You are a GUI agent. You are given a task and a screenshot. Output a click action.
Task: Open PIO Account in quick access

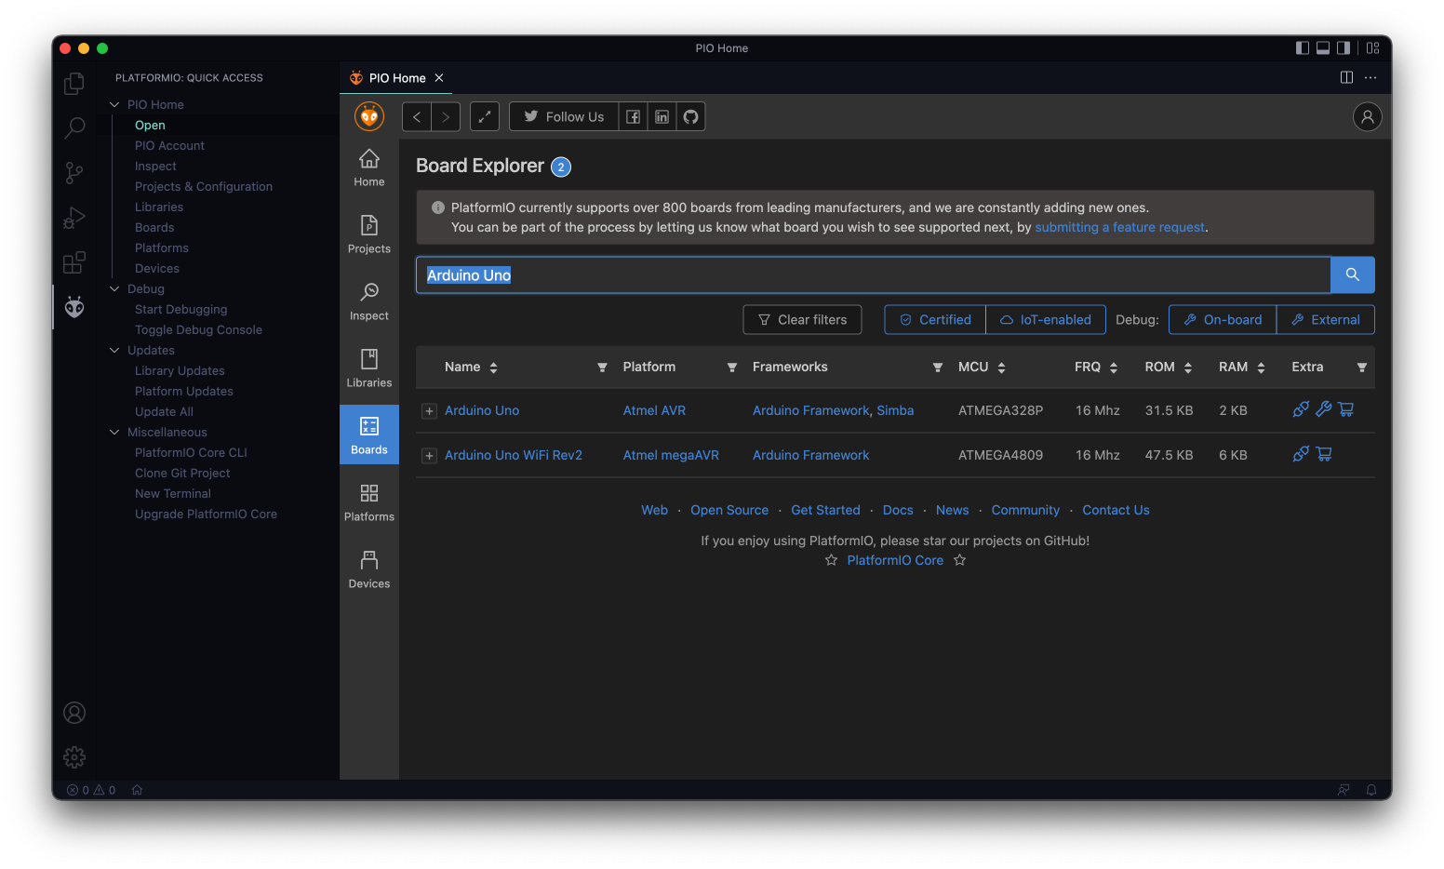(x=169, y=146)
